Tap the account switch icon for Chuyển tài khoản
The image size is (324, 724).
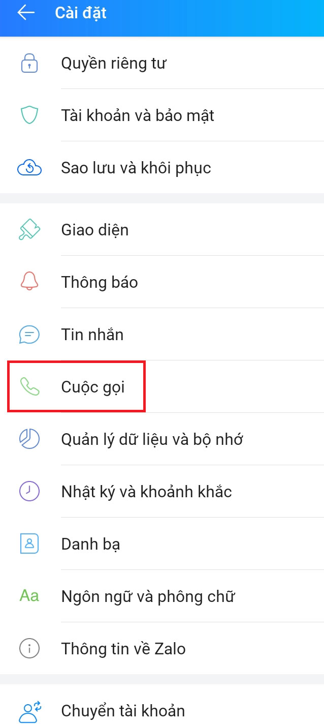click(x=29, y=710)
